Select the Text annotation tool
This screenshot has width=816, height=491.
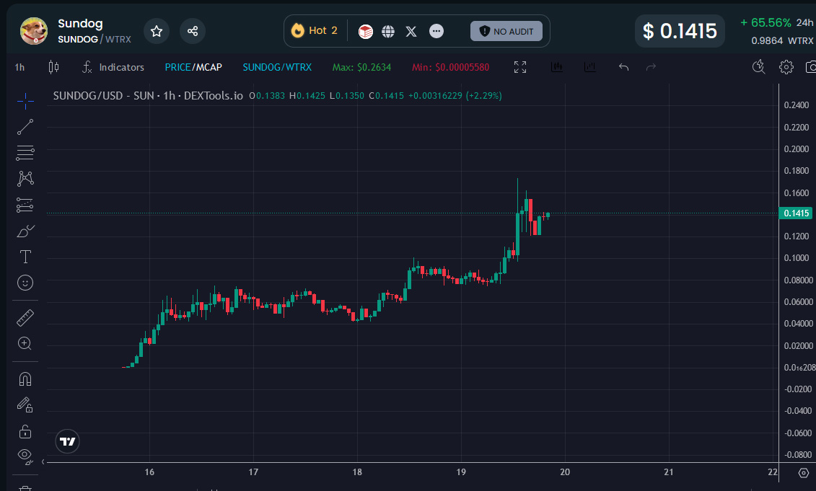click(25, 257)
